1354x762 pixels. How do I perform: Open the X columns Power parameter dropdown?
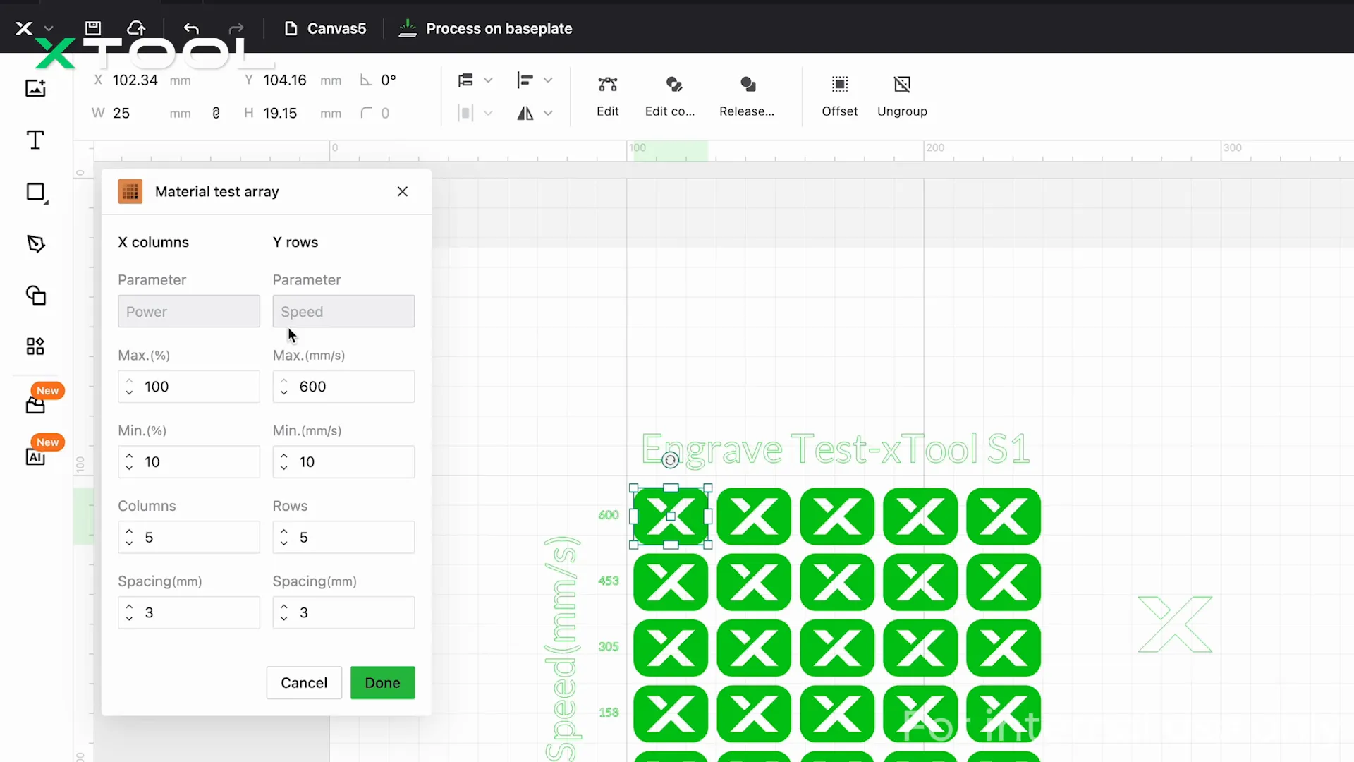(189, 311)
